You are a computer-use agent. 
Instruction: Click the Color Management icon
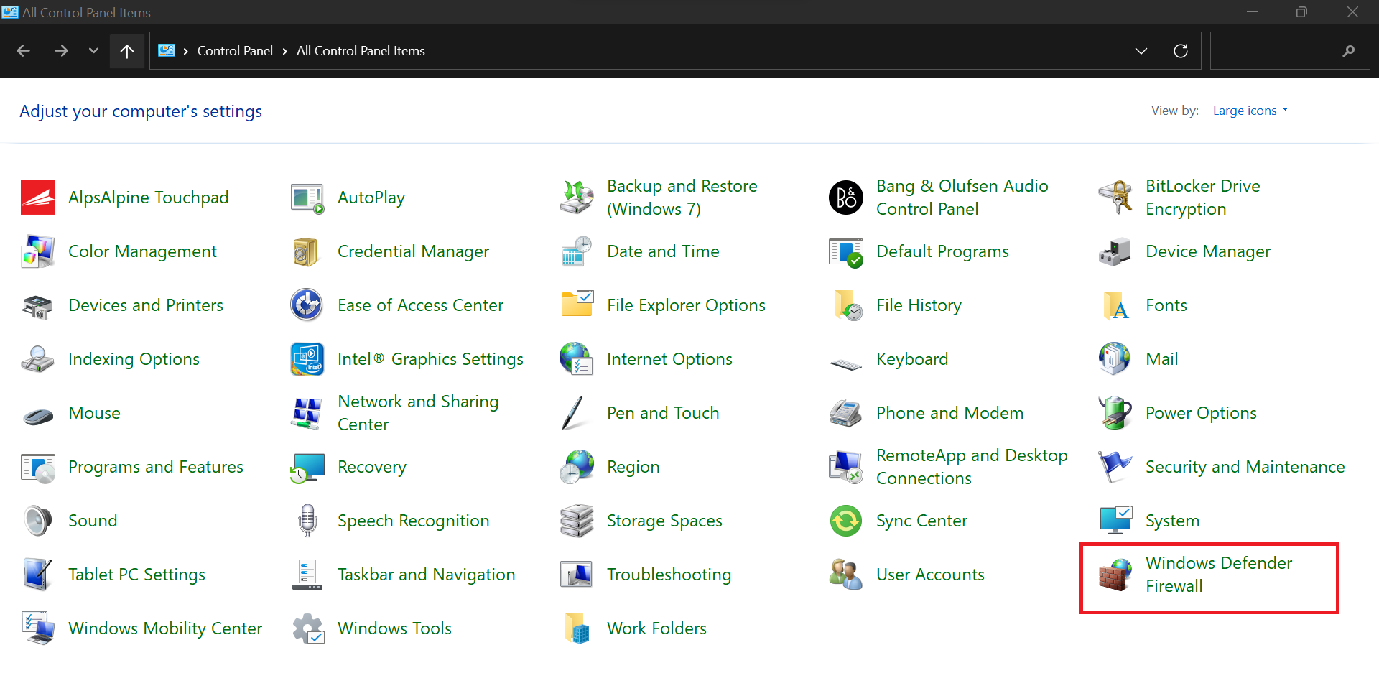point(38,251)
